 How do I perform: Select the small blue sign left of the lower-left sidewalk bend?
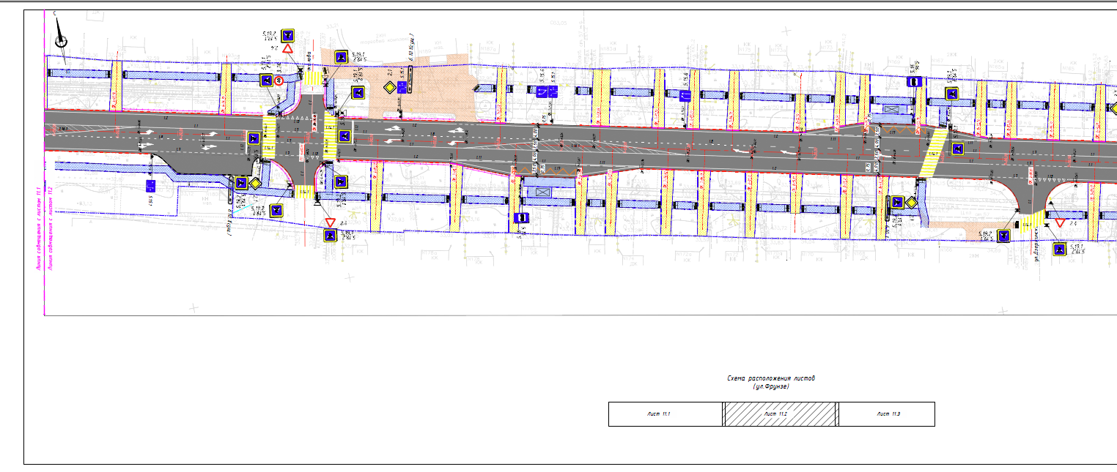[x=150, y=185]
